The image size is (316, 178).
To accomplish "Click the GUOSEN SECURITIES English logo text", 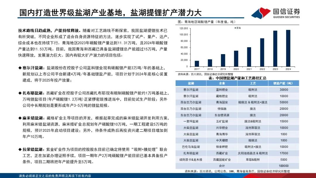I will pyautogui.click(x=286, y=17).
